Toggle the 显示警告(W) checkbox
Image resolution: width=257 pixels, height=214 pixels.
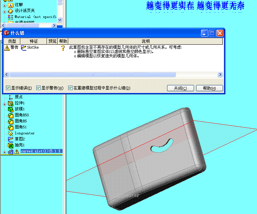[38, 88]
